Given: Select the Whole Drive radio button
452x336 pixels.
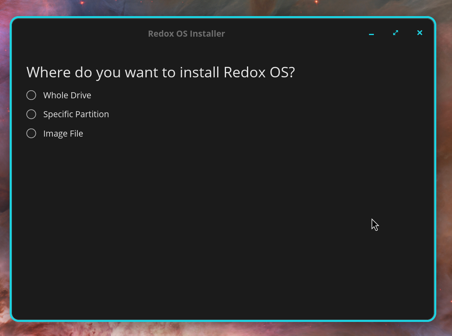Looking at the screenshot, I should 31,95.
